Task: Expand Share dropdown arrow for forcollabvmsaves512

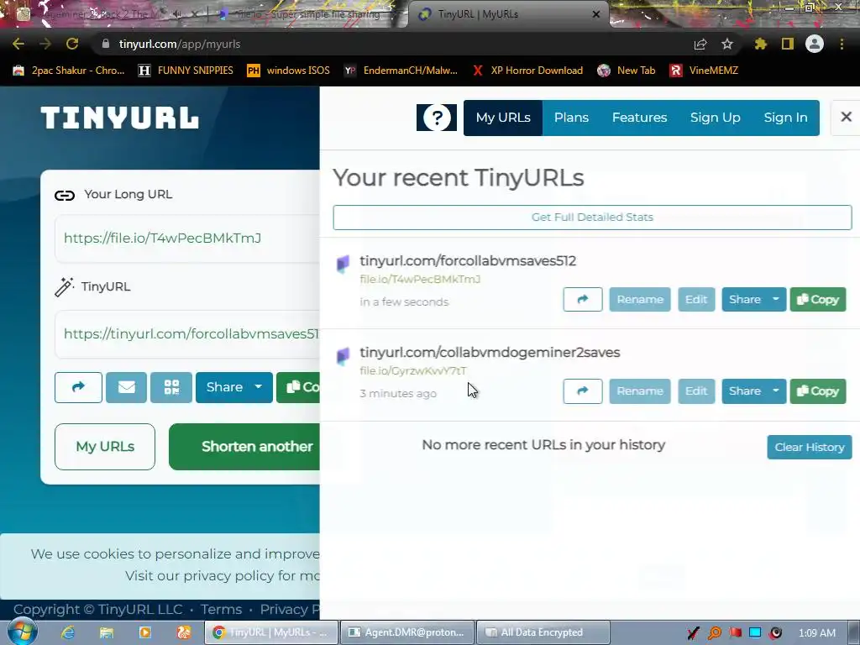Action: tap(775, 300)
